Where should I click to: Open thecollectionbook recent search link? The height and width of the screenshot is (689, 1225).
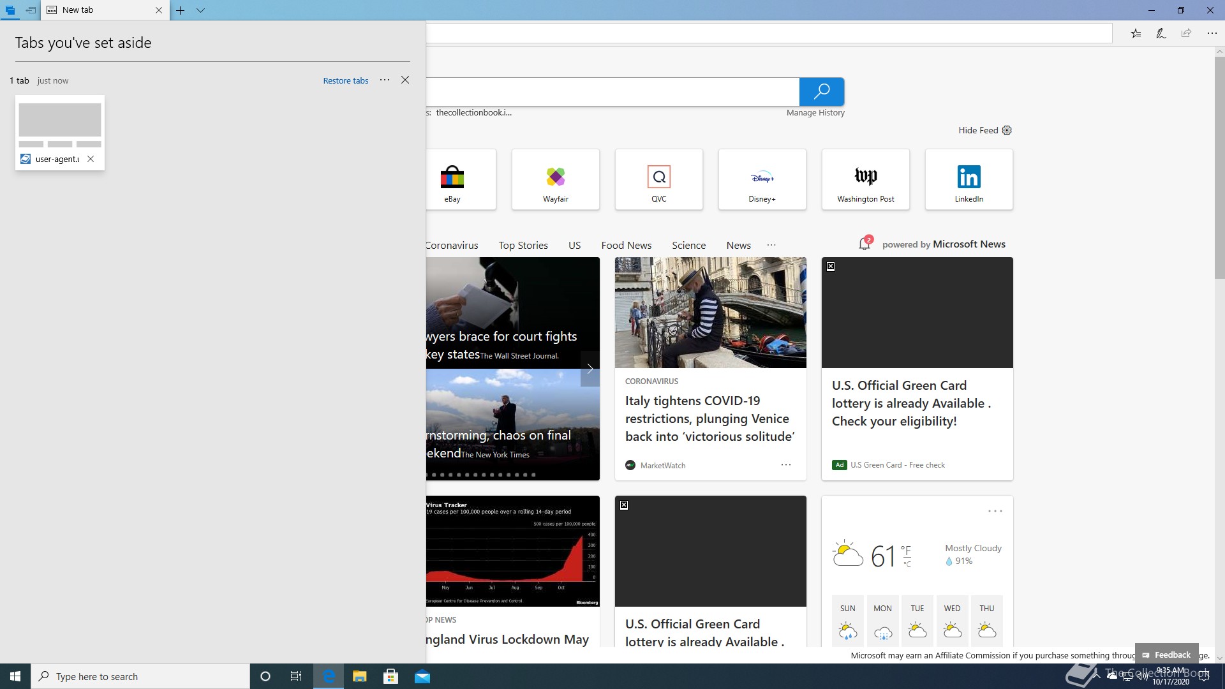[x=473, y=113]
